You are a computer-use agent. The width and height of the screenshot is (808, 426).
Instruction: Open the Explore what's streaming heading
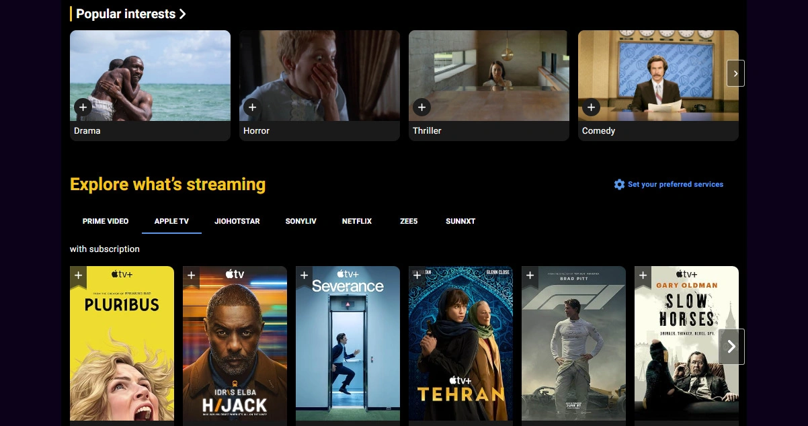coord(167,184)
